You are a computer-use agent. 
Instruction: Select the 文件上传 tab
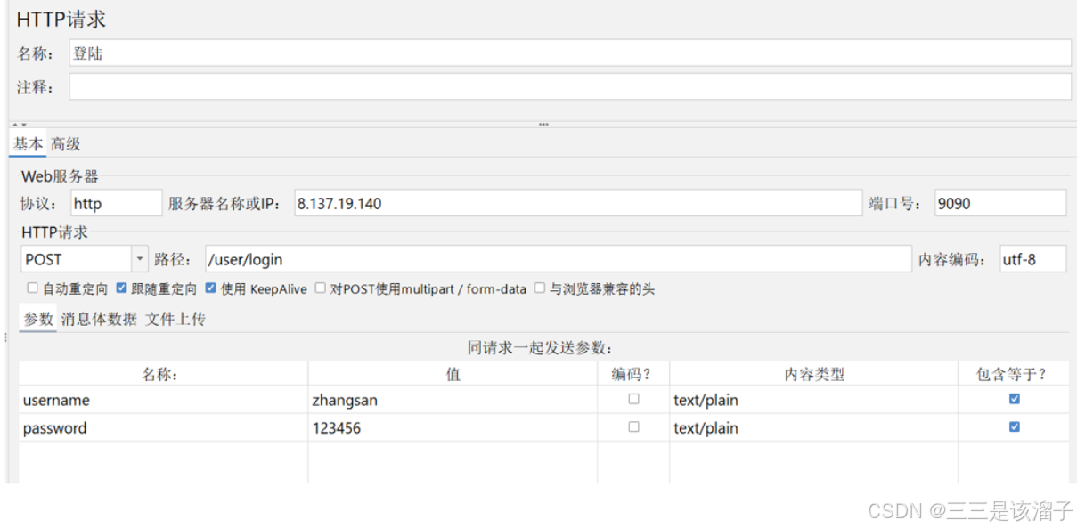pos(175,319)
